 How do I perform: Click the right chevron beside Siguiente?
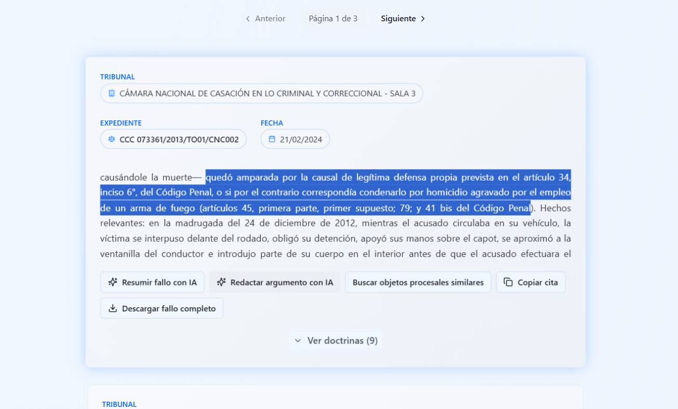tap(423, 19)
